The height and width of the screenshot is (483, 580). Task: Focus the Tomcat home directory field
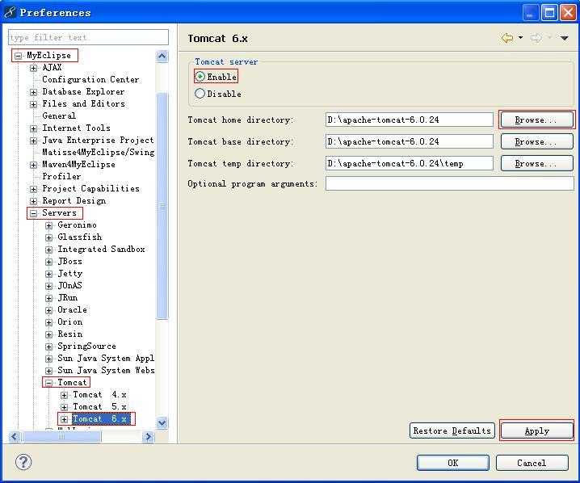[409, 120]
